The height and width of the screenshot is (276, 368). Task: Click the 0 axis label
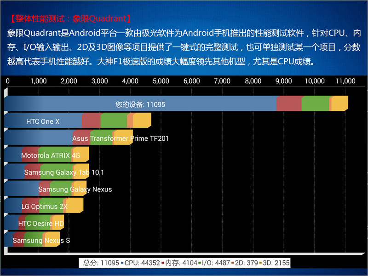(x=7, y=81)
